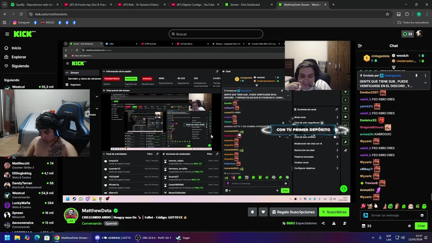Send message with green Chat button
This screenshot has width=432, height=243.
[421, 226]
